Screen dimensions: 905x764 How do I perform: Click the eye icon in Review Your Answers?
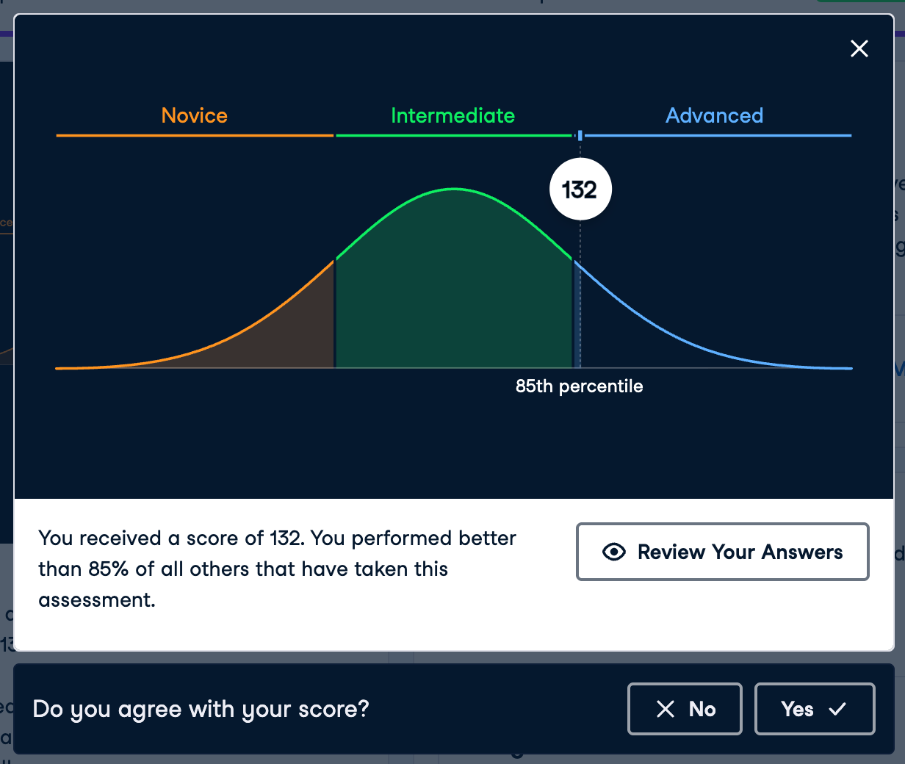tap(614, 552)
